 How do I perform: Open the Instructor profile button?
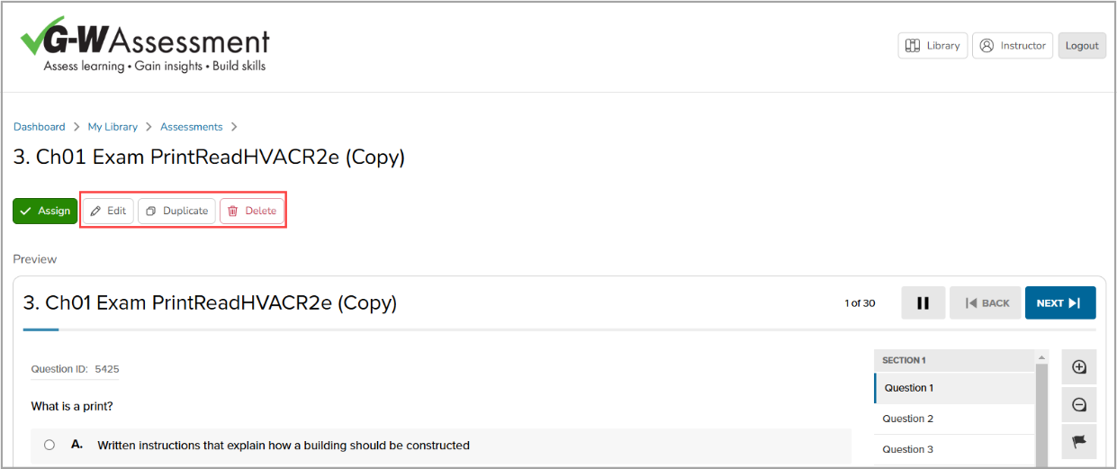(1013, 46)
